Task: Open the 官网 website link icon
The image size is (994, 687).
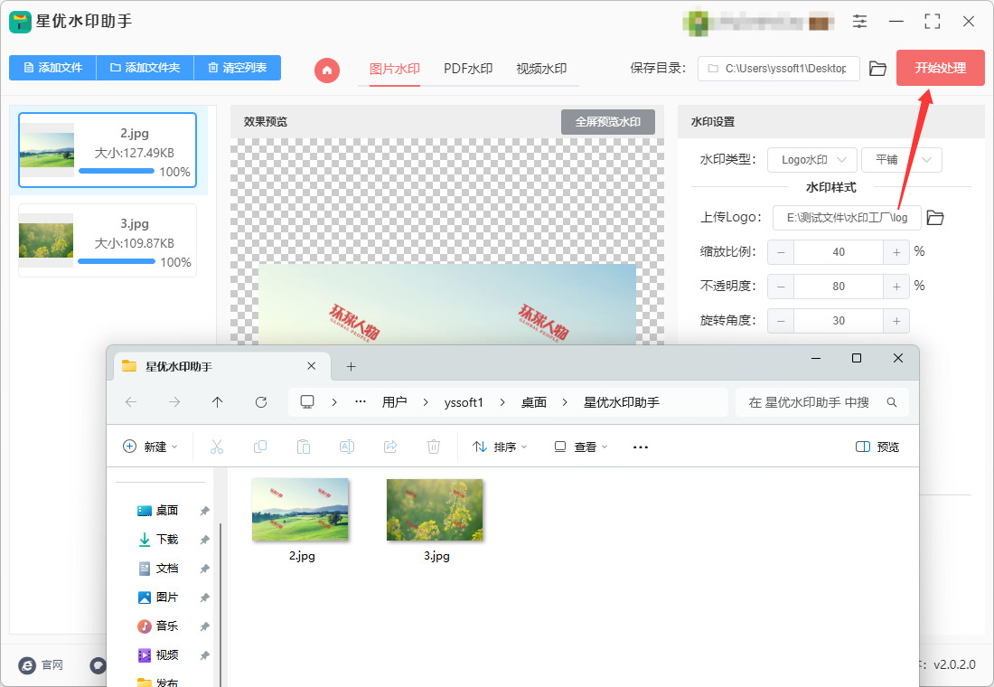Action: pos(26,664)
